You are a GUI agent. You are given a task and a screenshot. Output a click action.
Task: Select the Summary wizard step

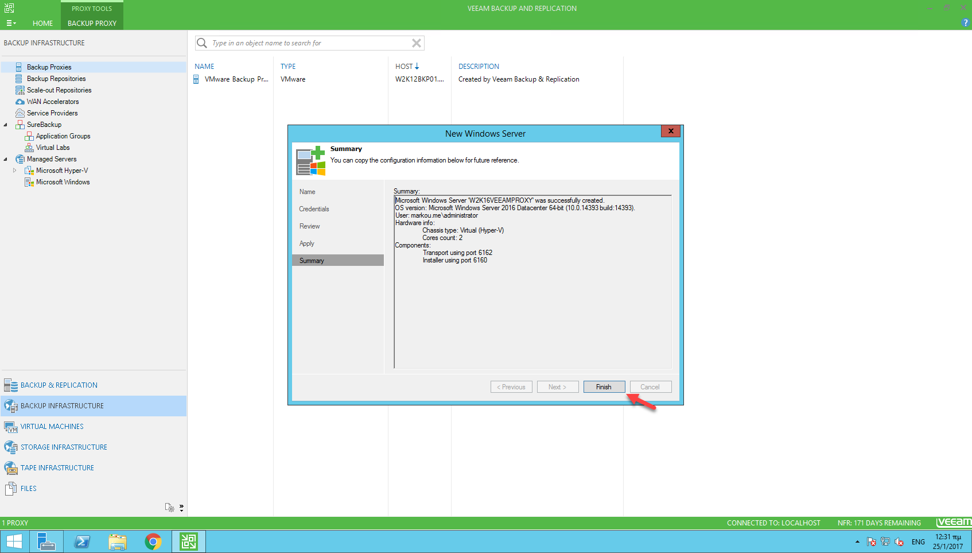click(338, 261)
